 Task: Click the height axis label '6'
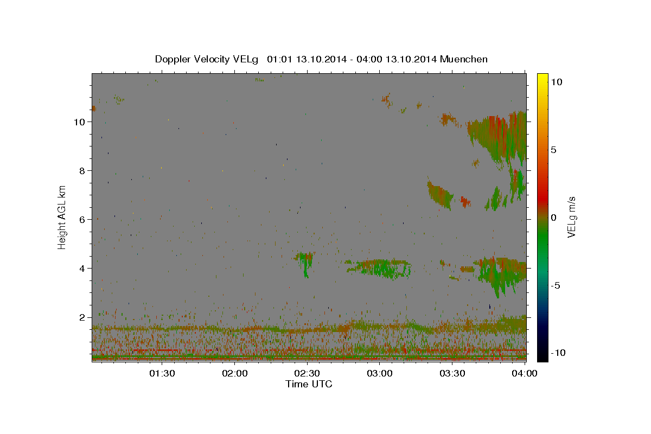[x=82, y=220]
